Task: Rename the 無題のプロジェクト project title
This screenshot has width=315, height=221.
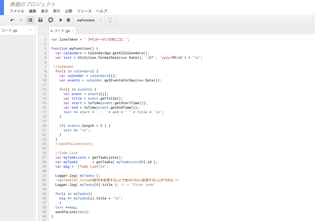Action: (x=33, y=4)
